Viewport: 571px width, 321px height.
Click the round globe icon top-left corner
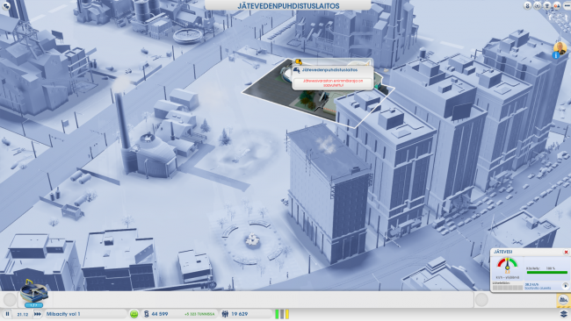click(x=6, y=5)
